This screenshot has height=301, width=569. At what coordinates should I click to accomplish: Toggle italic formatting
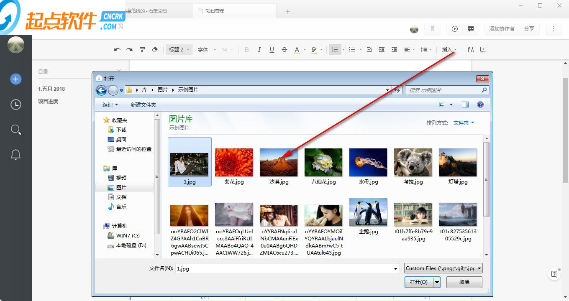coord(259,50)
